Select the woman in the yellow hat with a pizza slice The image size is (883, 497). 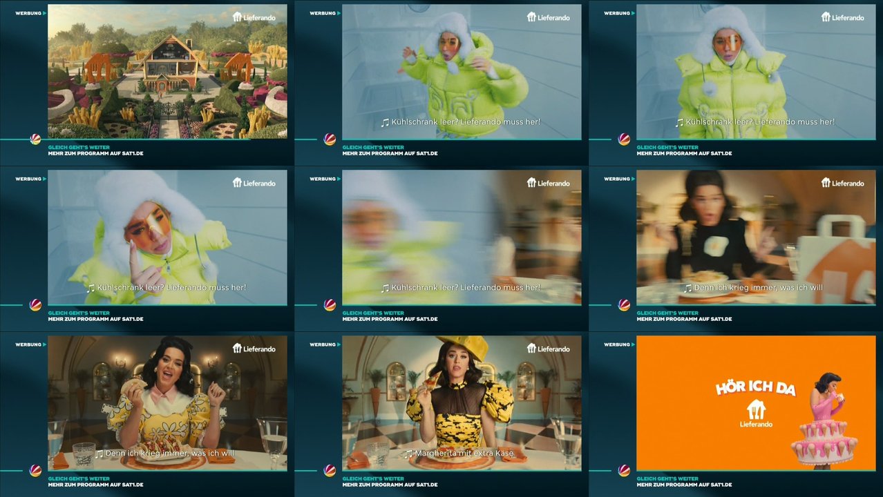(x=462, y=403)
